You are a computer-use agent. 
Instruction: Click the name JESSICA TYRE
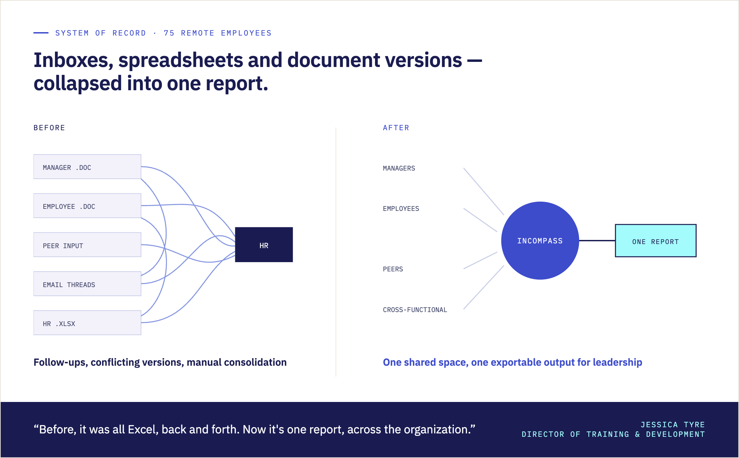pos(673,425)
